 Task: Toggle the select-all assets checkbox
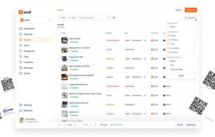pyautogui.click(x=59, y=33)
